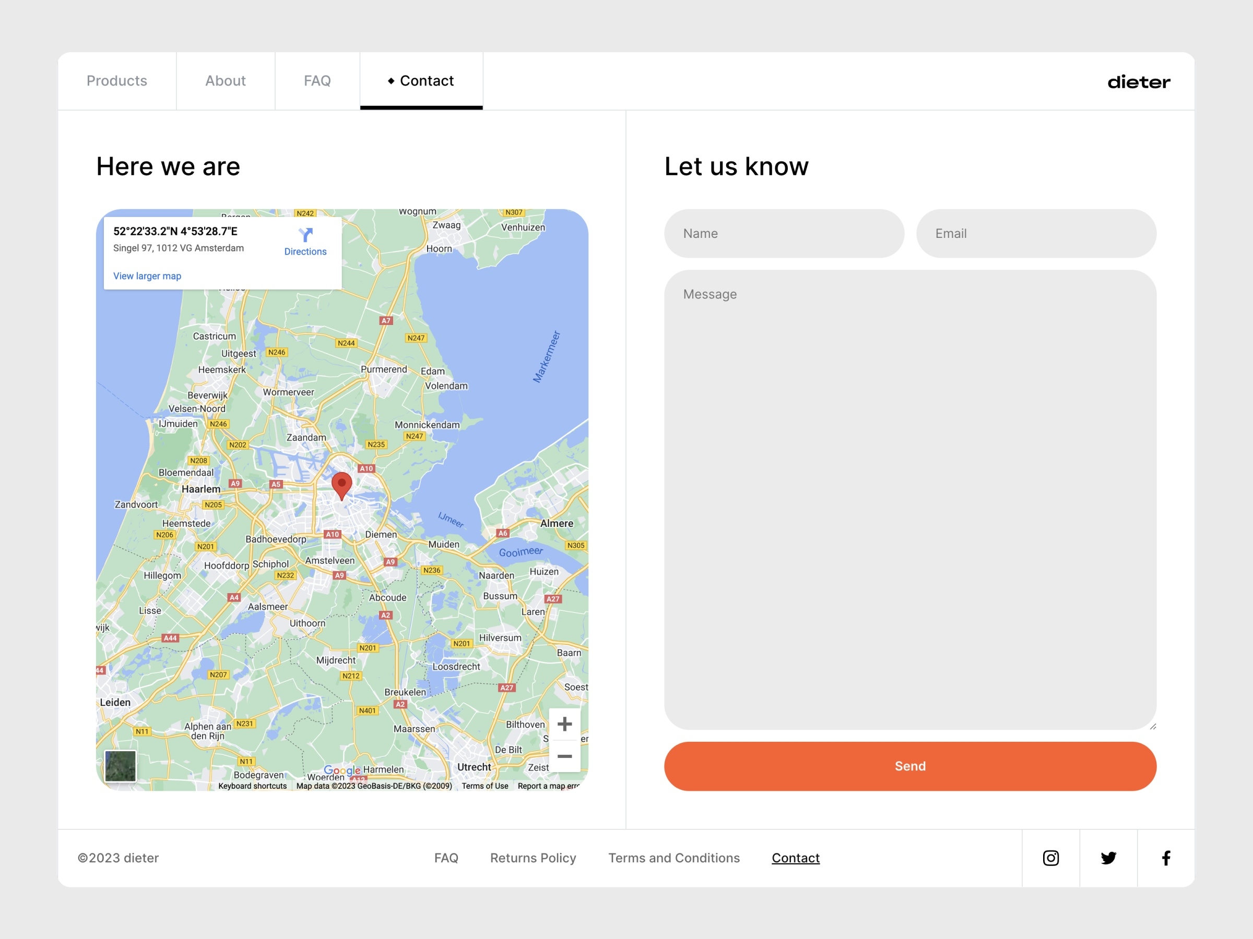1253x939 pixels.
Task: Click the Contact link in footer
Action: 795,857
